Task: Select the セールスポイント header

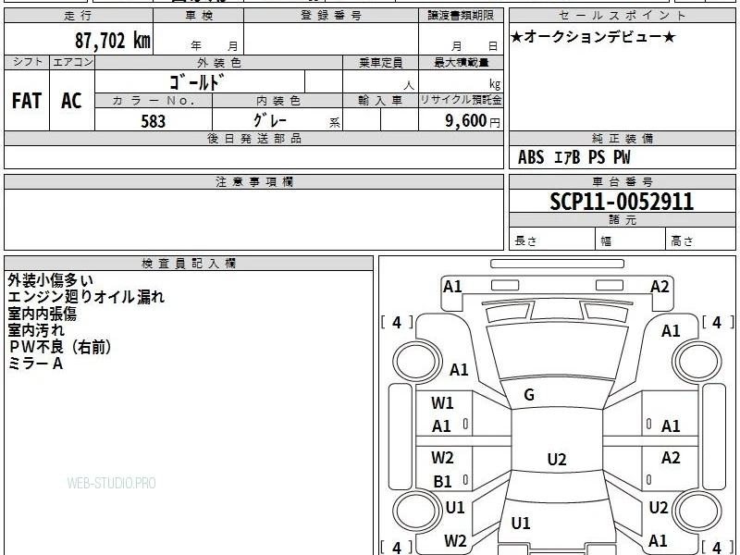Action: [x=622, y=16]
